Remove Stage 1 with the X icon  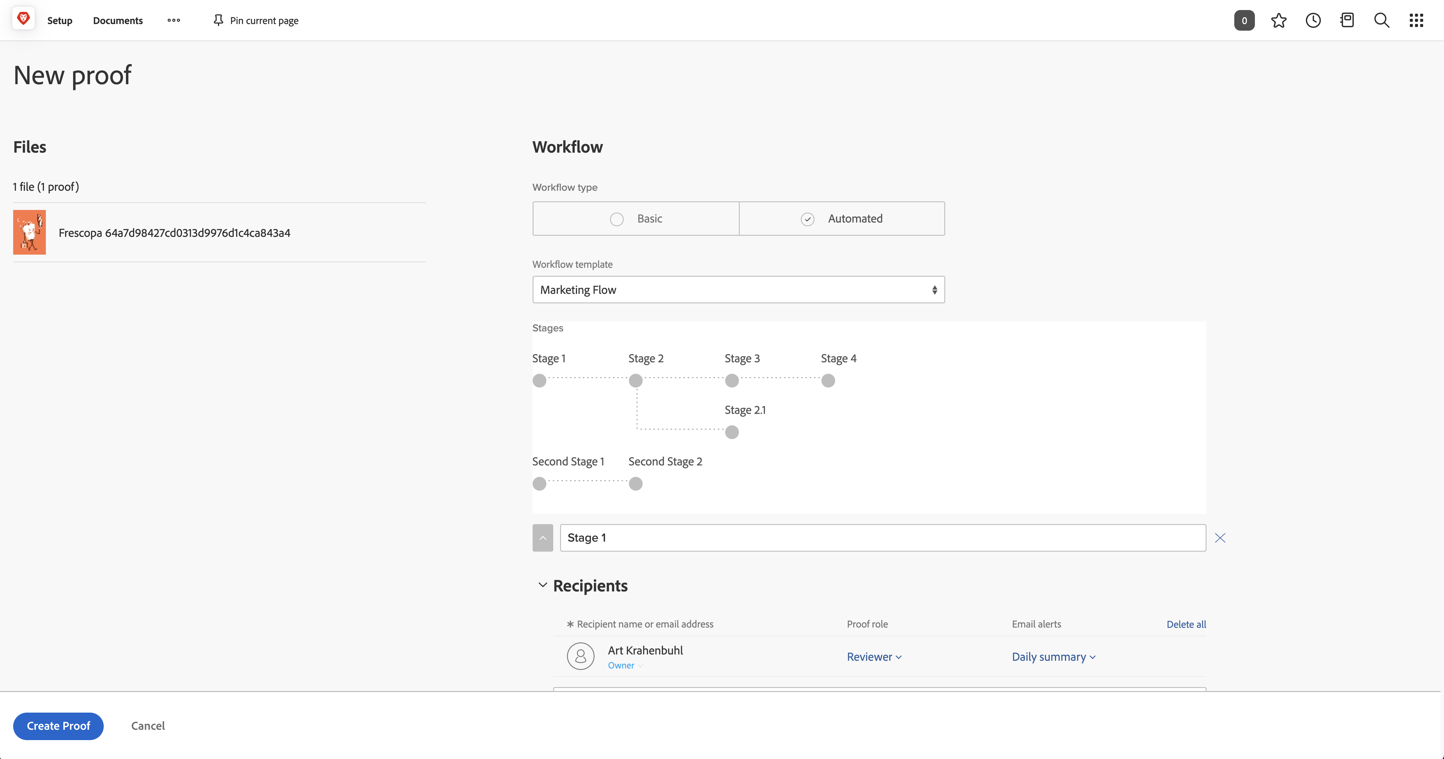pyautogui.click(x=1220, y=538)
